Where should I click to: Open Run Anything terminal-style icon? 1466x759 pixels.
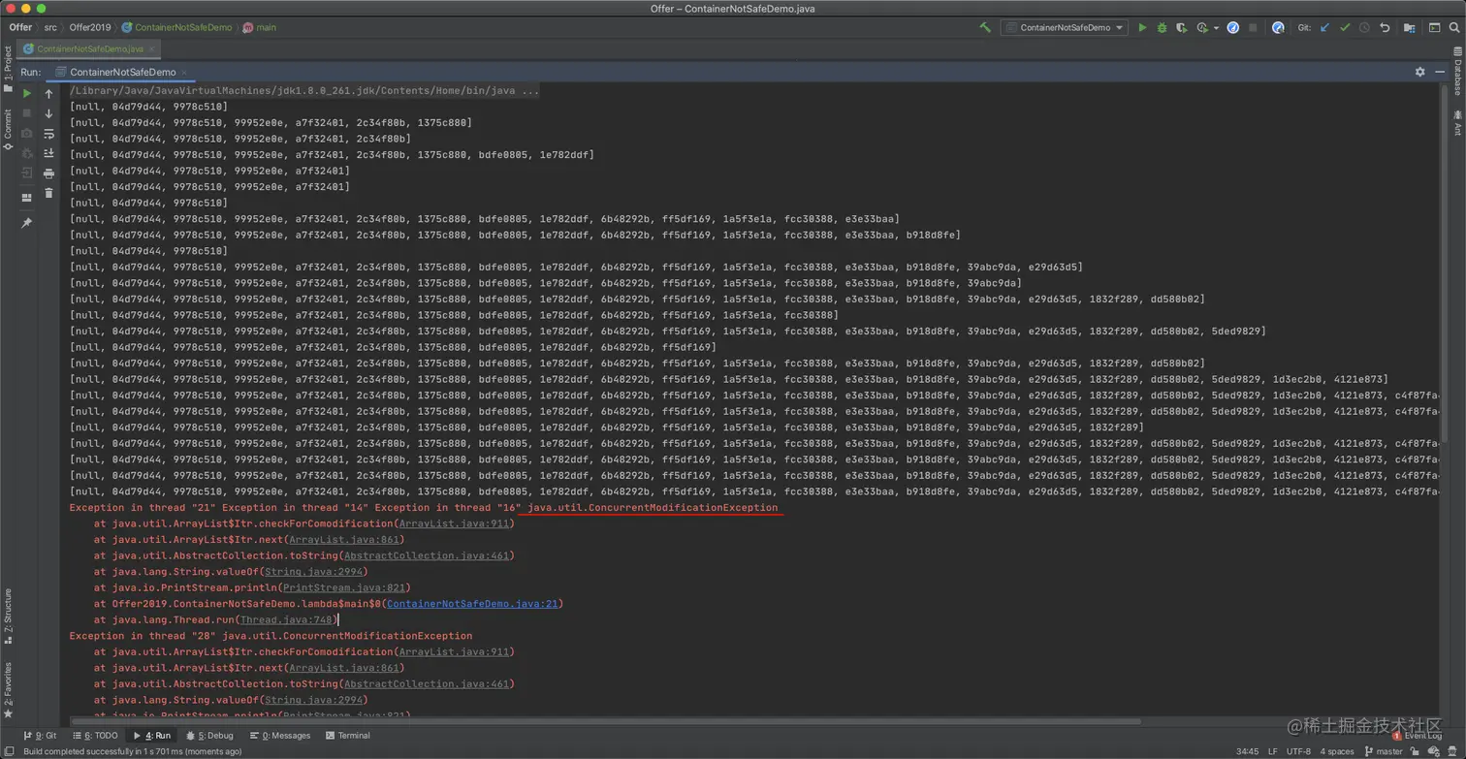pos(1434,28)
